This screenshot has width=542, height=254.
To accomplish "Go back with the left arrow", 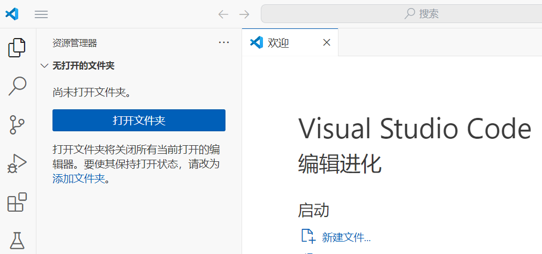I will (223, 14).
